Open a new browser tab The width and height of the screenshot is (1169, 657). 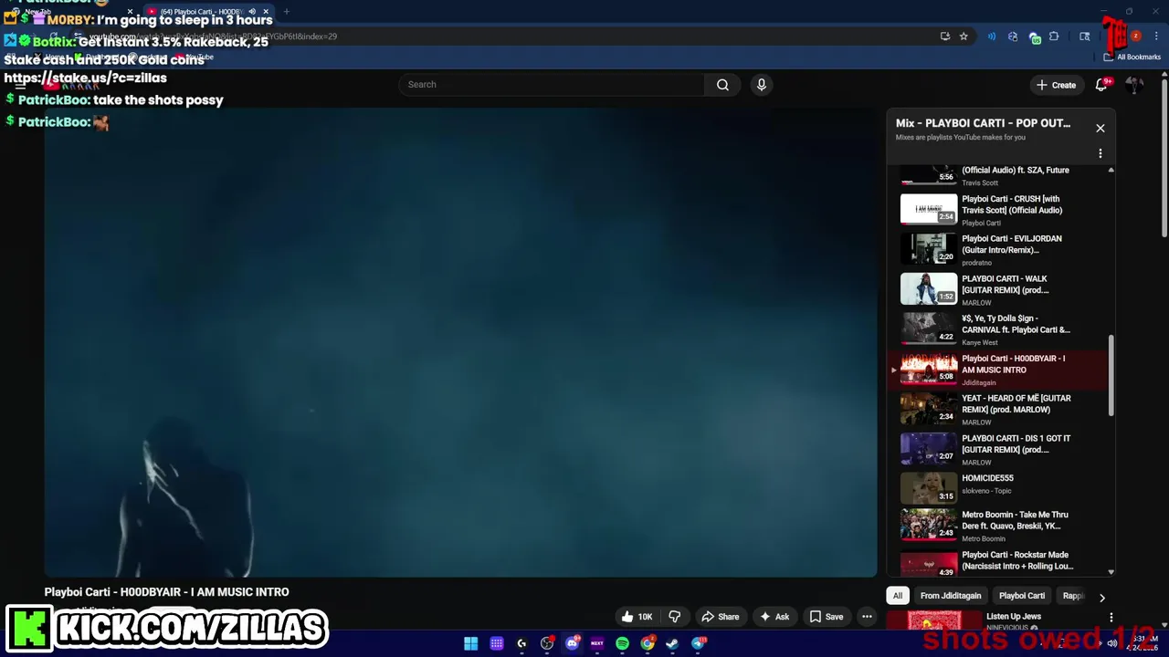[x=286, y=12]
